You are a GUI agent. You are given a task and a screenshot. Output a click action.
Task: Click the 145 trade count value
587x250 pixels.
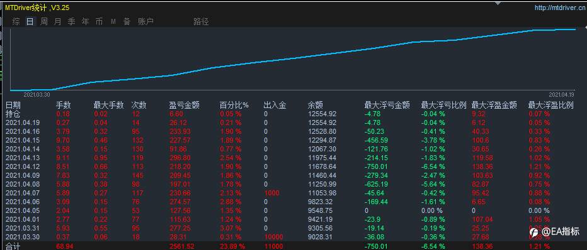pyautogui.click(x=137, y=175)
